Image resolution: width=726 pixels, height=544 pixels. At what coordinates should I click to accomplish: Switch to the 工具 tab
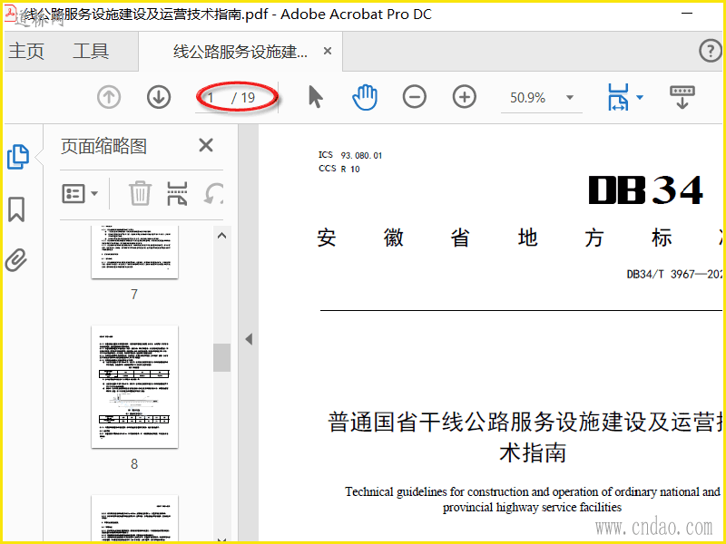click(91, 51)
